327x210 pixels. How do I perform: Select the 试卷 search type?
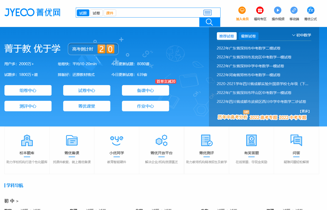[x=97, y=13]
